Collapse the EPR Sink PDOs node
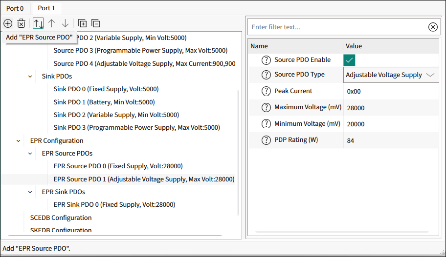The image size is (446, 257). pos(30,192)
